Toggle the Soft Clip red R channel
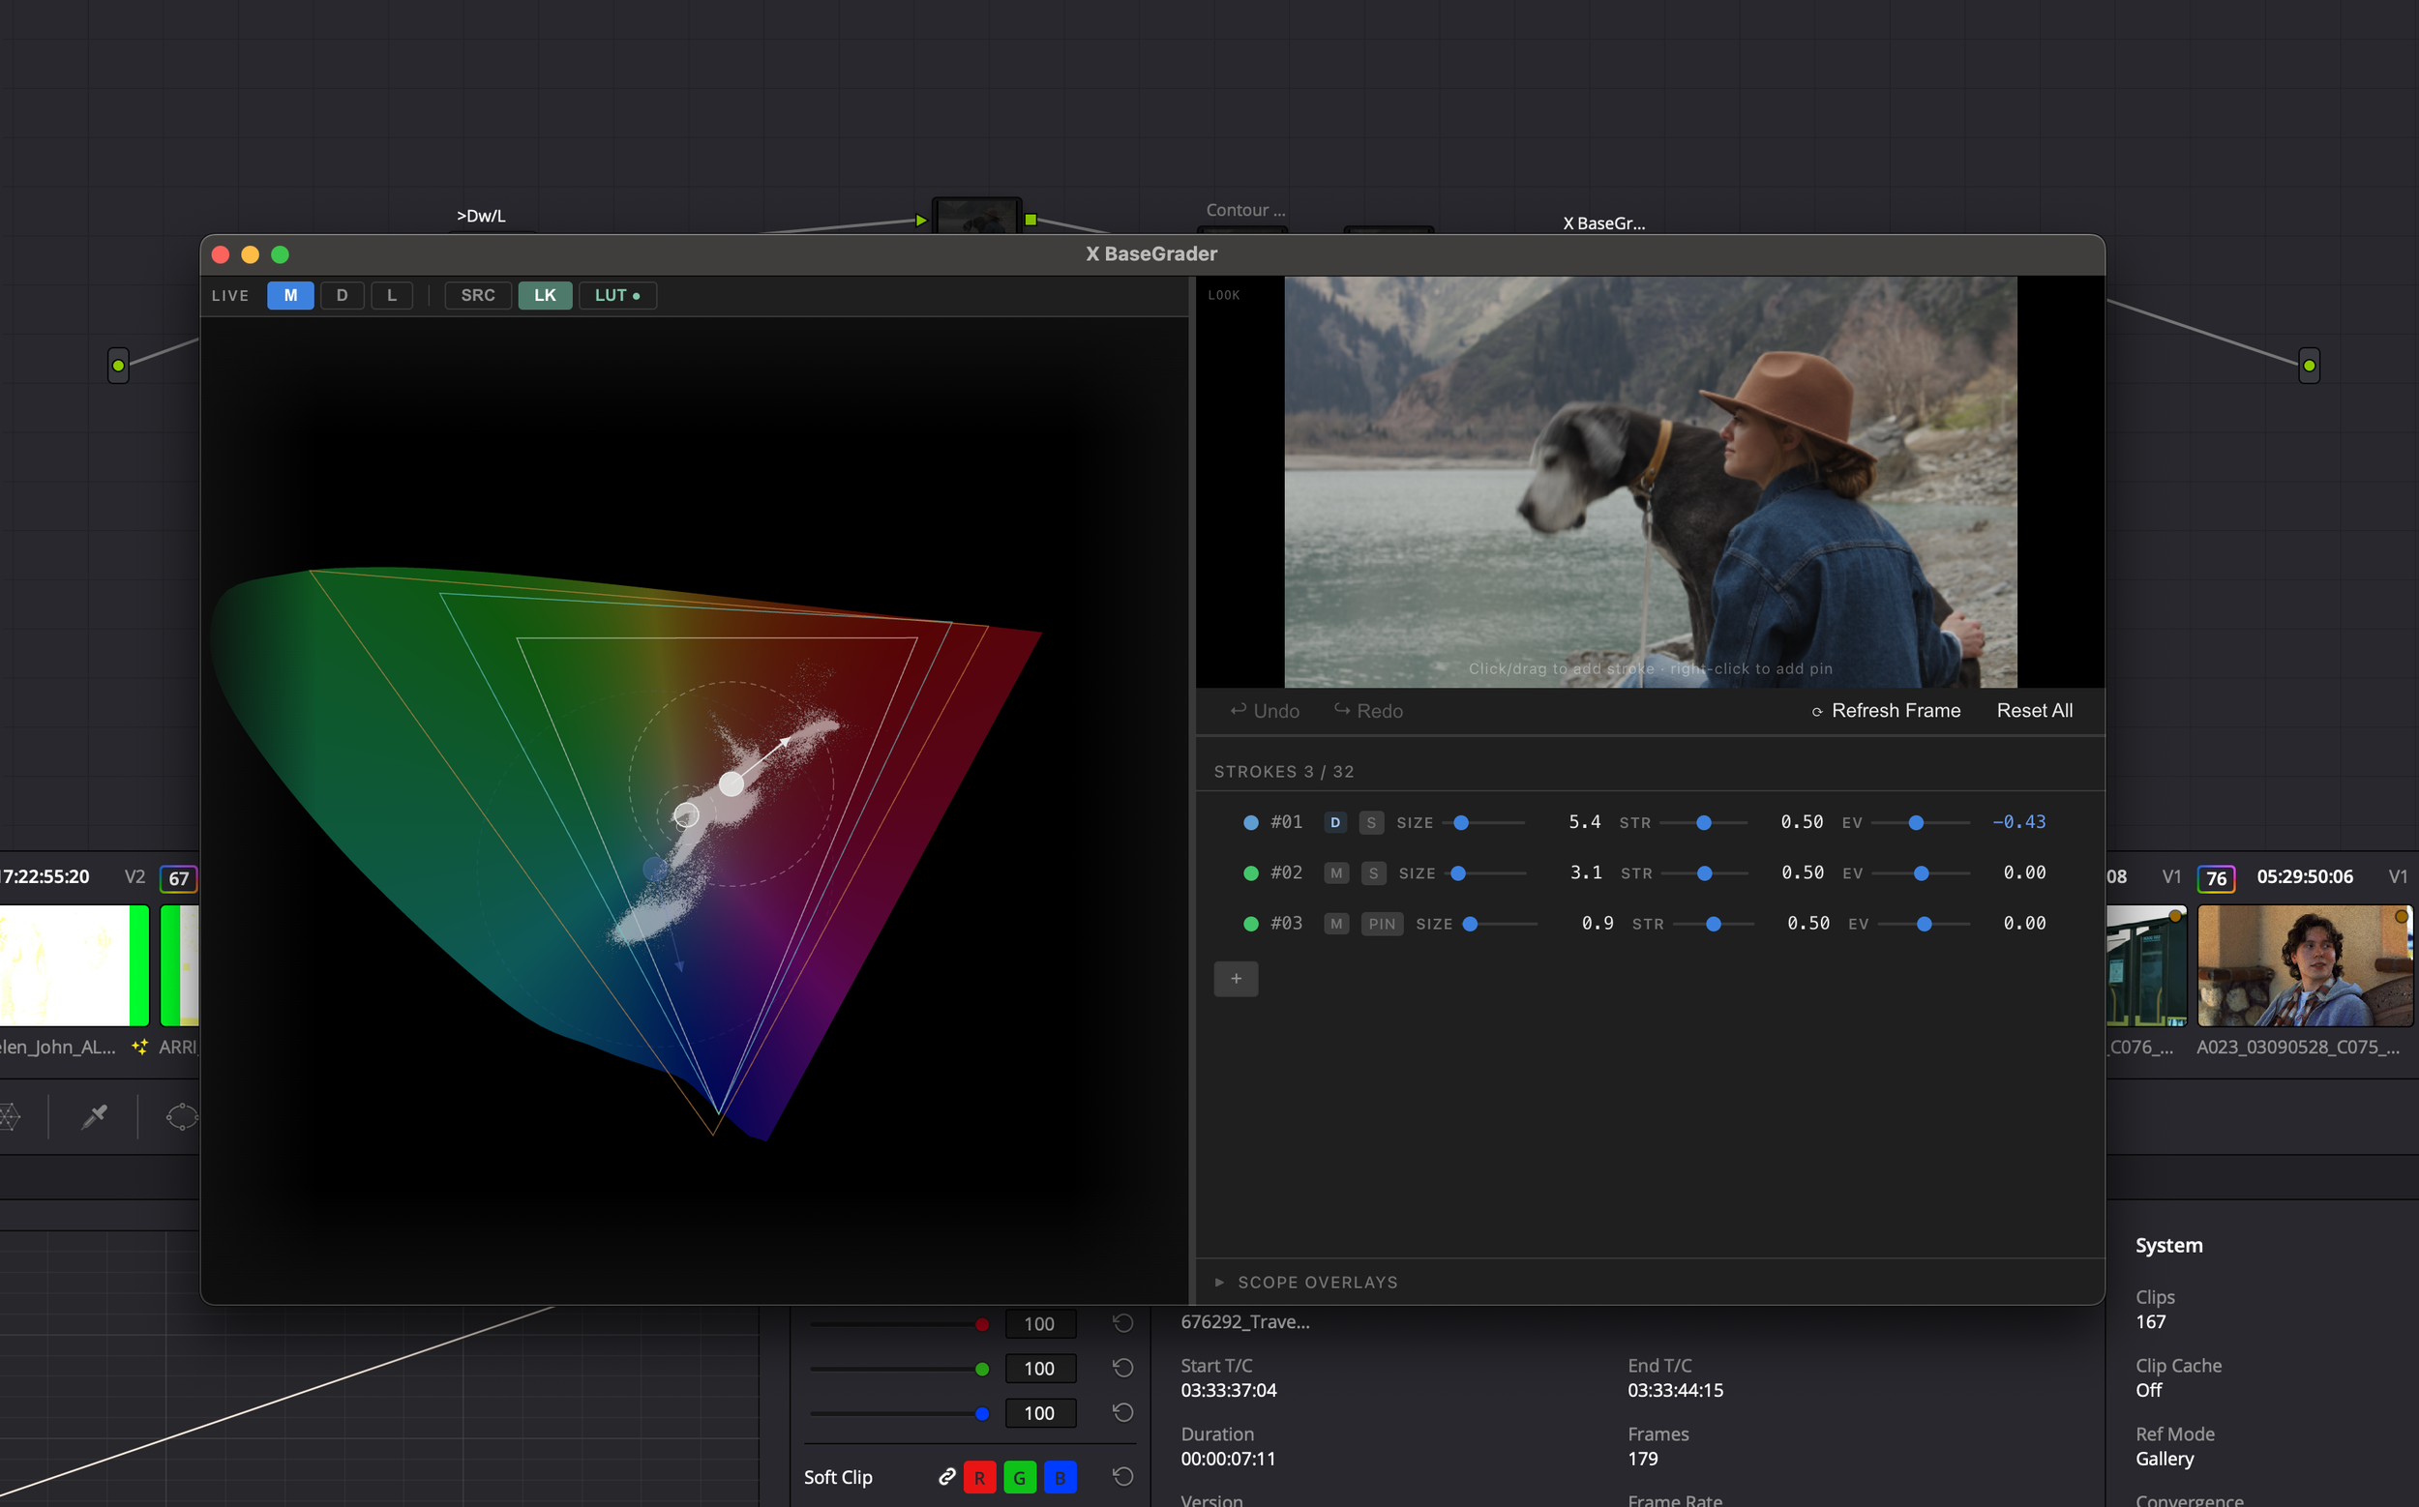Image resolution: width=2419 pixels, height=1507 pixels. point(979,1477)
